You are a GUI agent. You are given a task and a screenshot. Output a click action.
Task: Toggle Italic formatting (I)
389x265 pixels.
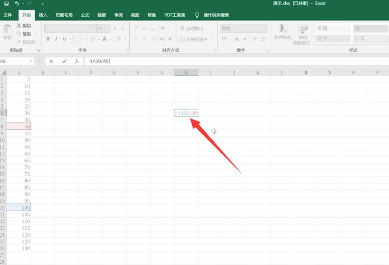pos(56,39)
